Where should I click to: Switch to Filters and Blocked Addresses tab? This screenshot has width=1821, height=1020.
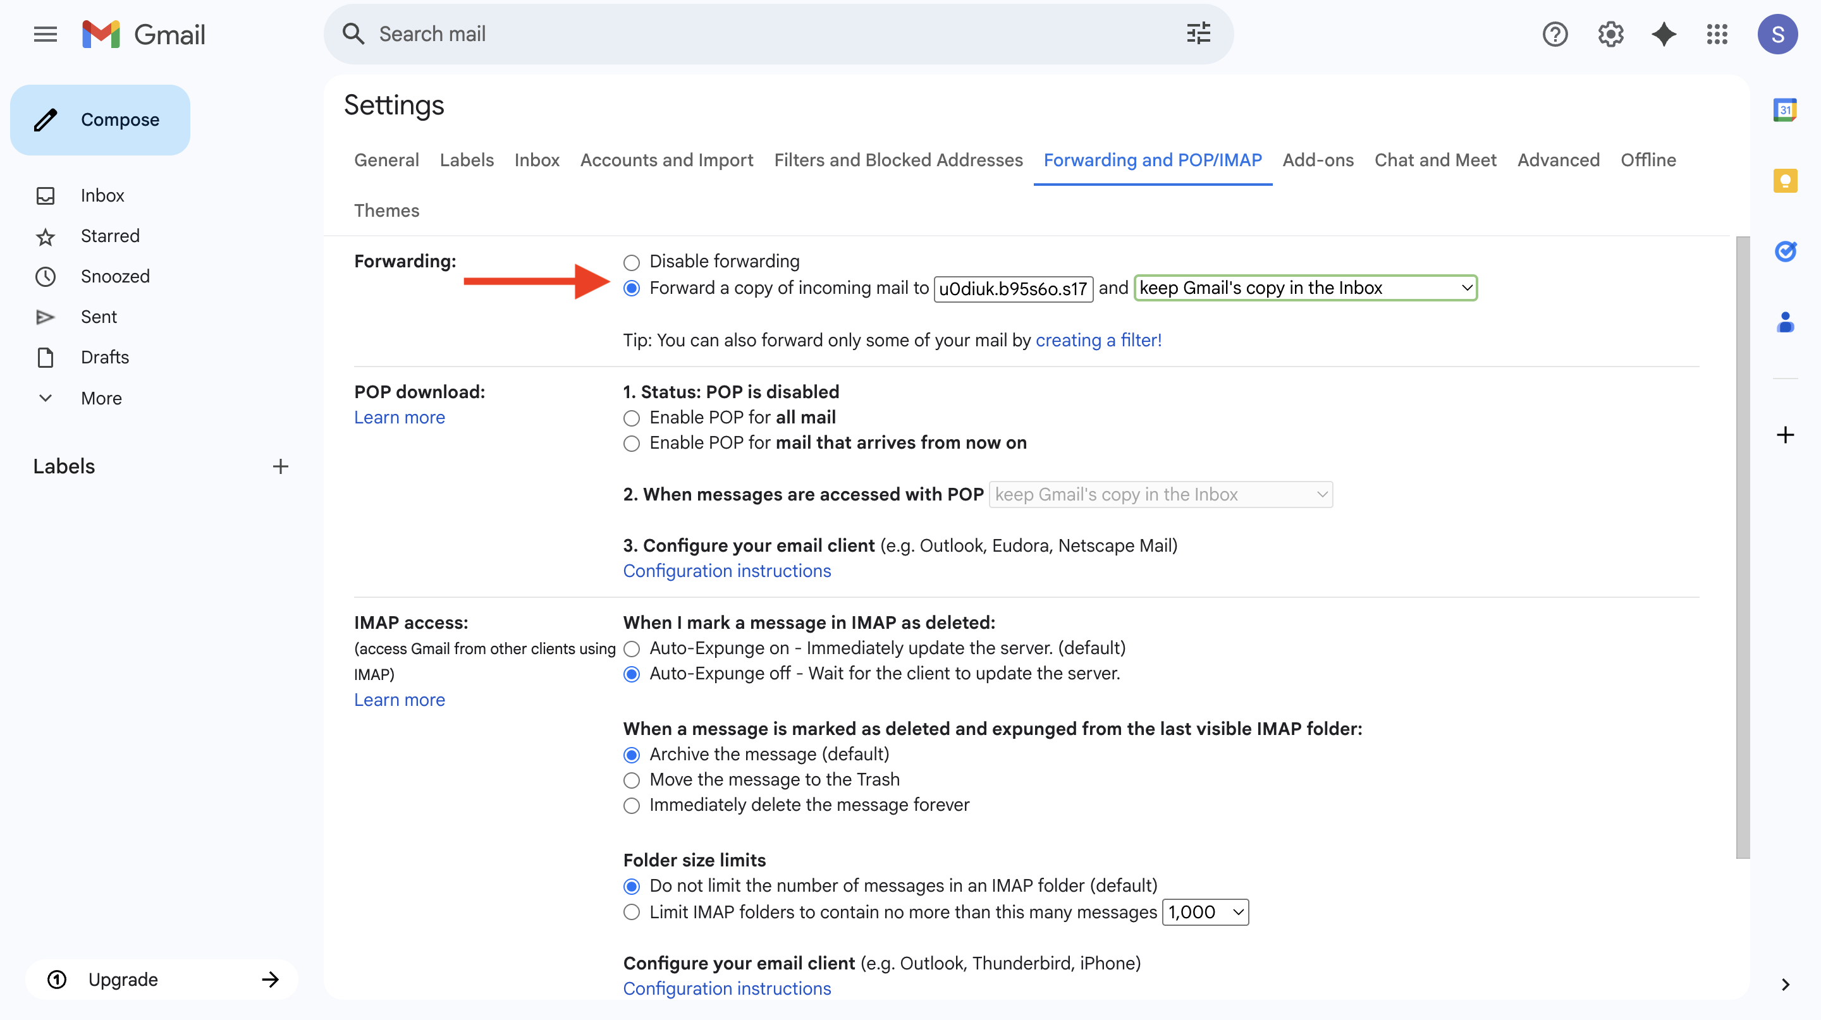898,161
